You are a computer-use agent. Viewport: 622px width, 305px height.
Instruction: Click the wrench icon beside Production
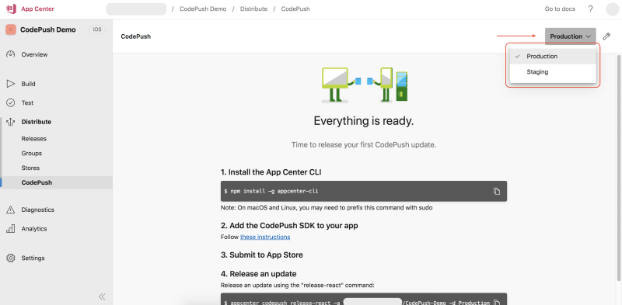click(606, 36)
